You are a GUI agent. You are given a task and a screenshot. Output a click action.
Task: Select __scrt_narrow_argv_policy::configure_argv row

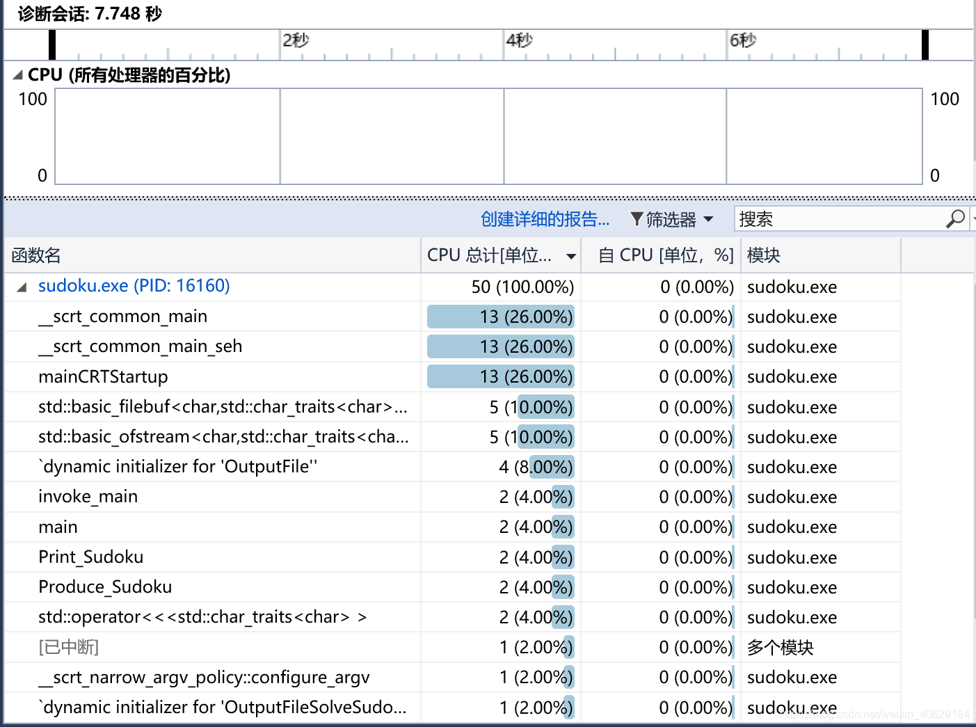pyautogui.click(x=452, y=677)
